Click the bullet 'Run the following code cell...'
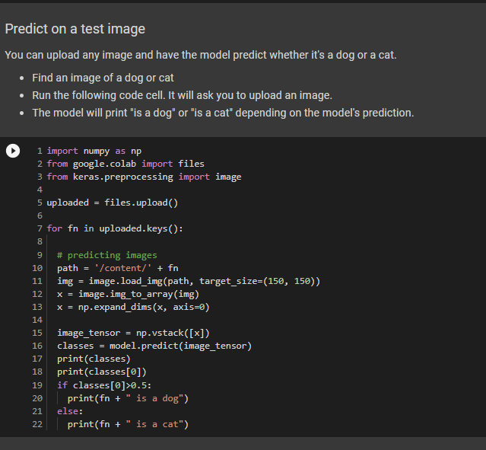Viewport: 486px width, 450px height. click(182, 95)
